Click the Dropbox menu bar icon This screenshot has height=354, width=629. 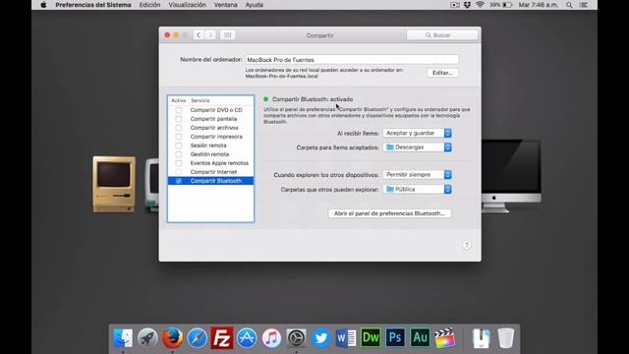point(468,5)
